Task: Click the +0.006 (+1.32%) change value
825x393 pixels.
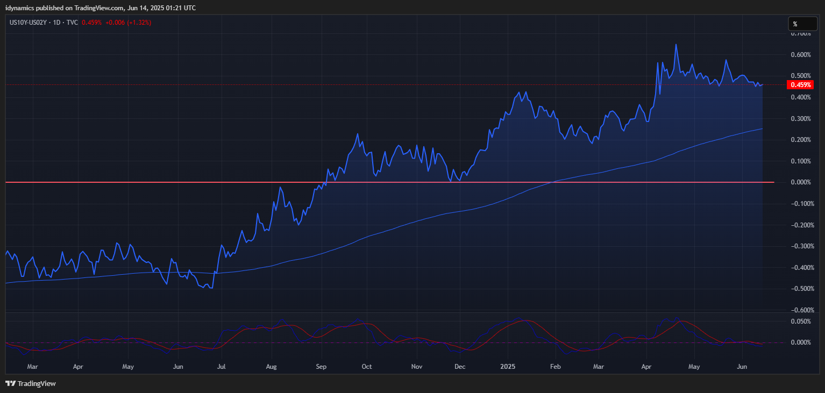Action: [128, 23]
